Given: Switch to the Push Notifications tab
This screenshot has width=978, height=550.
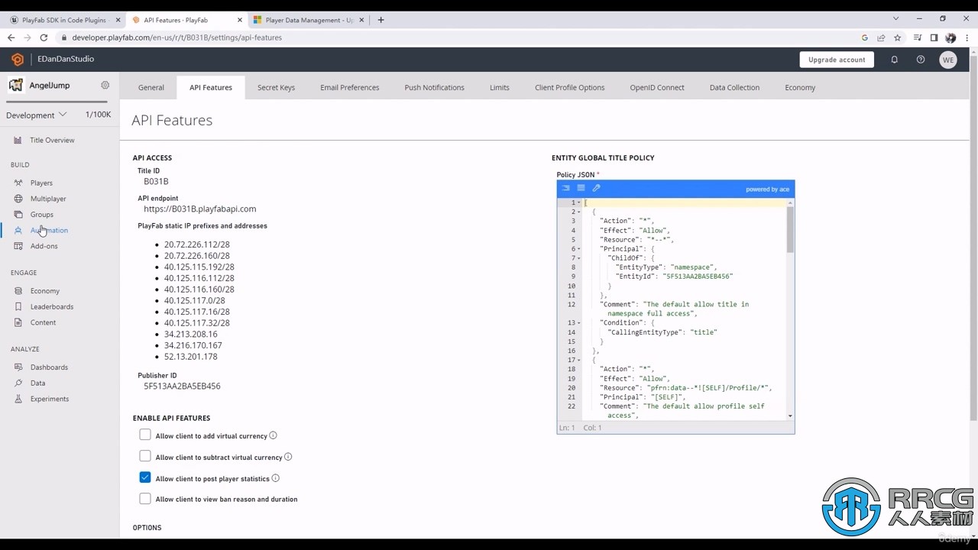Looking at the screenshot, I should (x=434, y=87).
